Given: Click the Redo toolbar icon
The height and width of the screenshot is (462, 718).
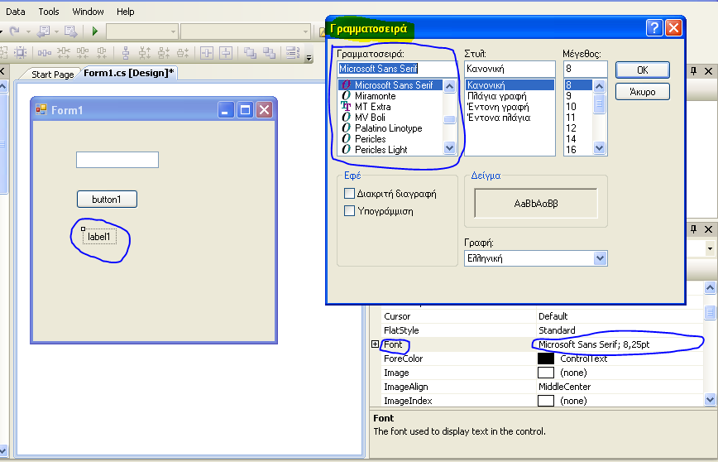Looking at the screenshot, I should [x=15, y=31].
